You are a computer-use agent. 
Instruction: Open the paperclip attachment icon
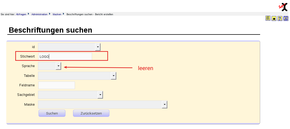268,18
